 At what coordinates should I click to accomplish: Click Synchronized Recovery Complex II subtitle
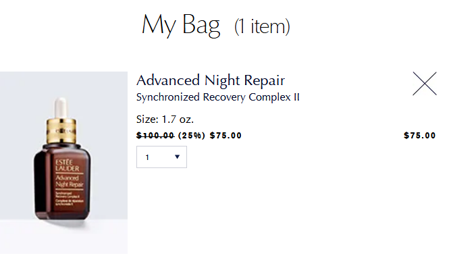tap(217, 97)
